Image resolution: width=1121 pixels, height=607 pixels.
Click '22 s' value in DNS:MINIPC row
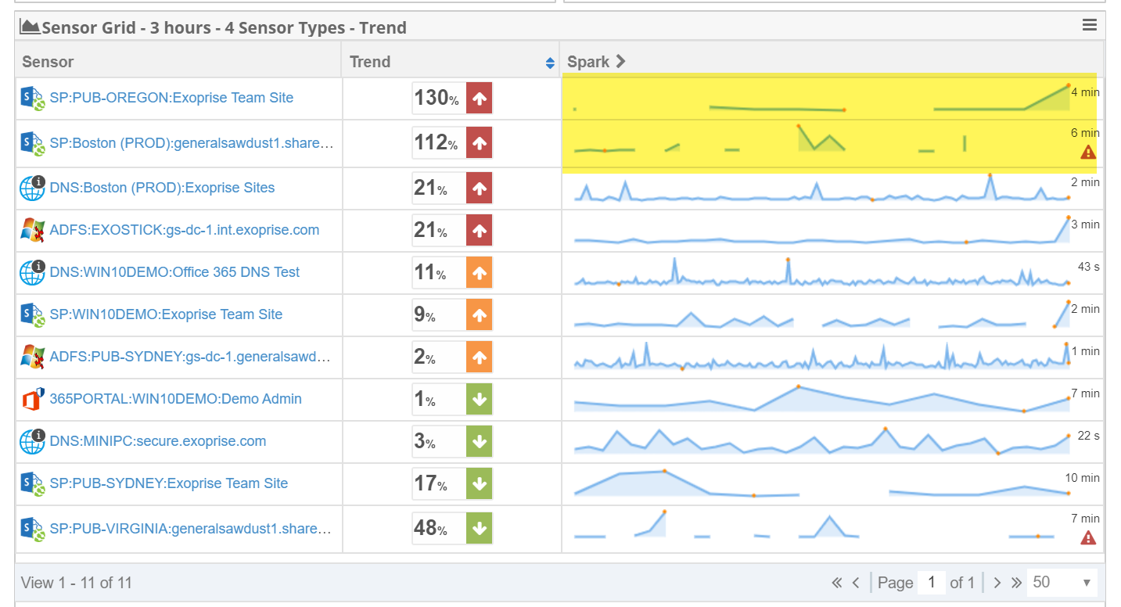click(x=1088, y=436)
